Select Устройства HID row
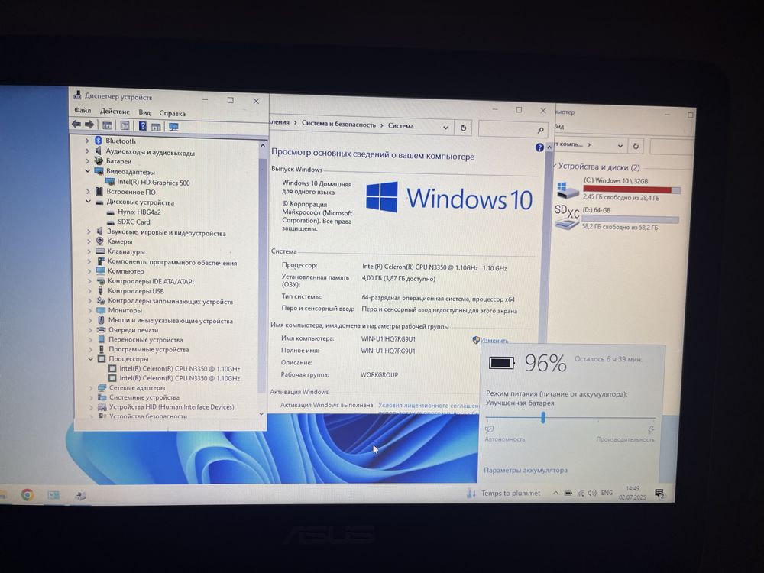Image resolution: width=764 pixels, height=573 pixels. [171, 407]
